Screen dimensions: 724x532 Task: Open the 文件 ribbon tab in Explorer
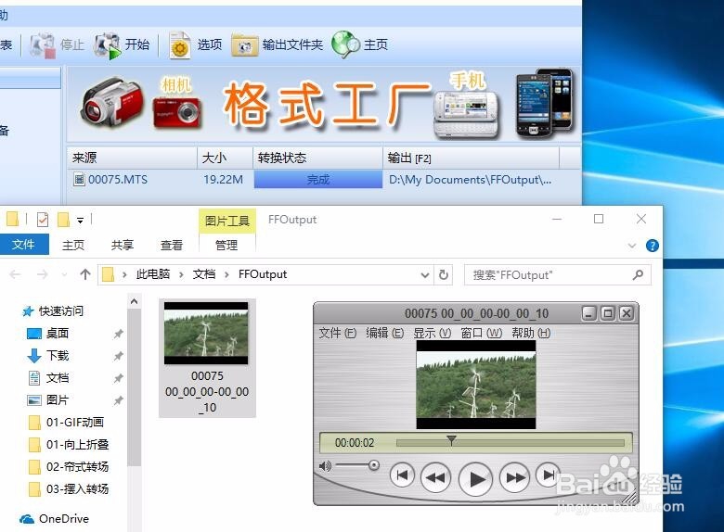coord(23,244)
